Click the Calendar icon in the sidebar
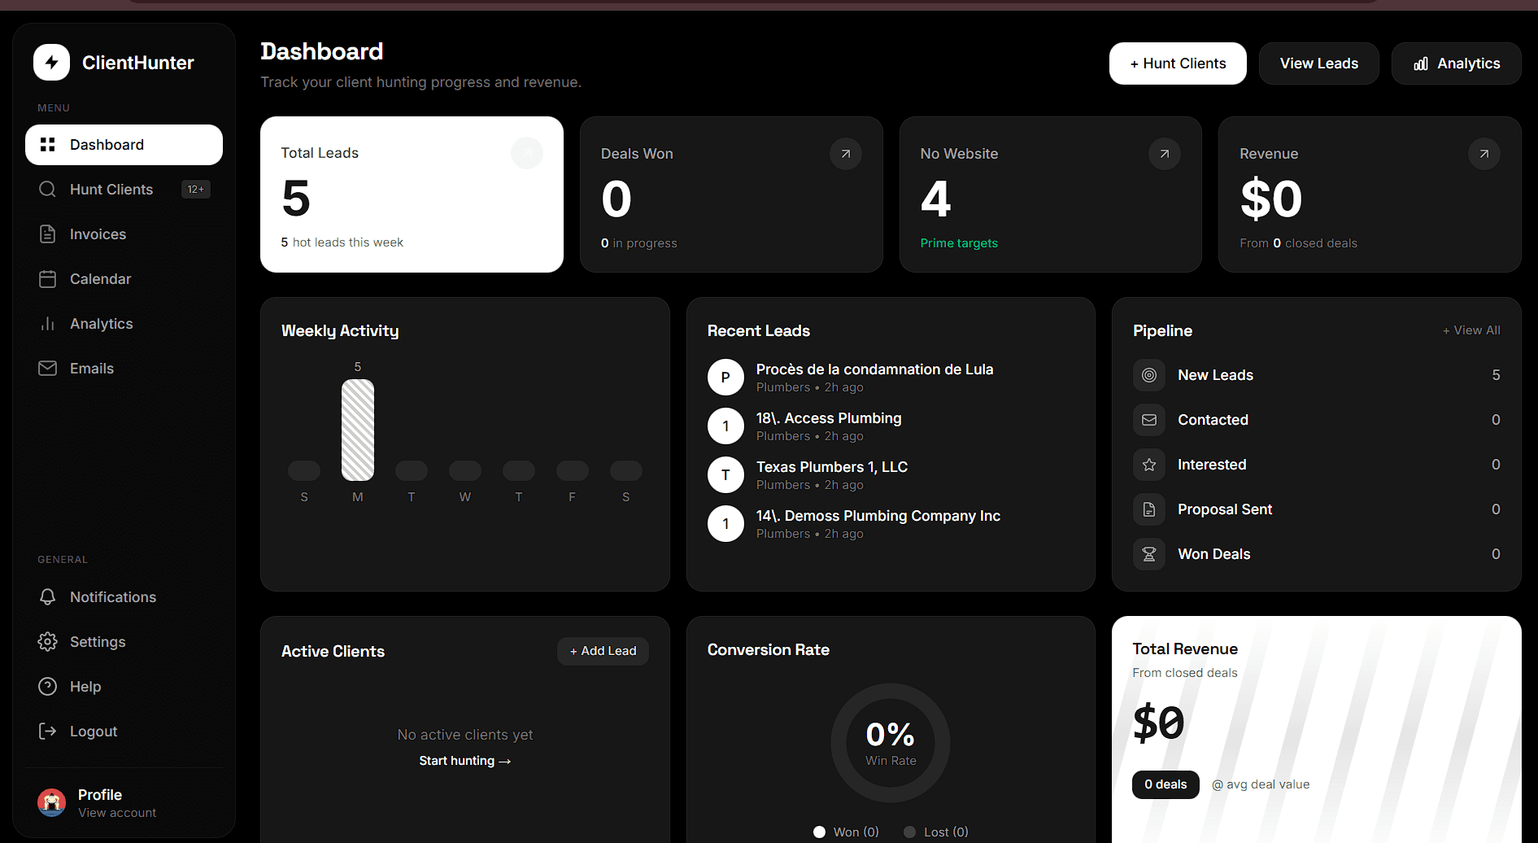 tap(48, 278)
